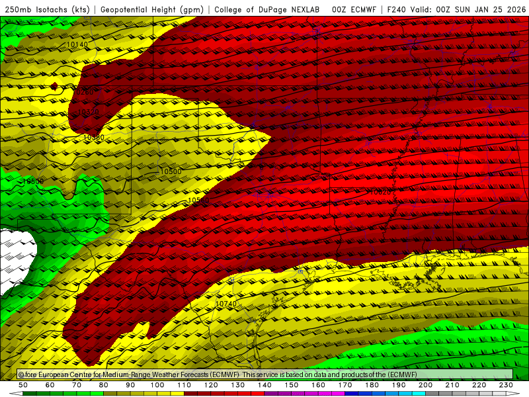Click the 10620 height contour label

(380, 192)
